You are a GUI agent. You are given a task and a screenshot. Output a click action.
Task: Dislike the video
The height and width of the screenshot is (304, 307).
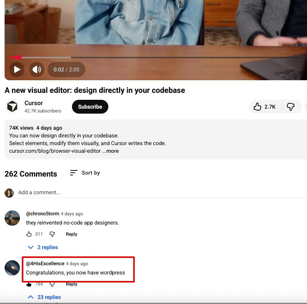[x=291, y=107]
